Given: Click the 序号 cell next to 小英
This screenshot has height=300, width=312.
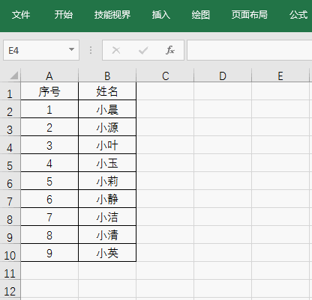Looking at the screenshot, I should pos(49,253).
